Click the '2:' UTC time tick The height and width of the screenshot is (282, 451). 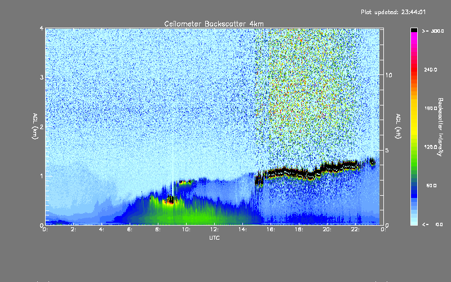73,230
